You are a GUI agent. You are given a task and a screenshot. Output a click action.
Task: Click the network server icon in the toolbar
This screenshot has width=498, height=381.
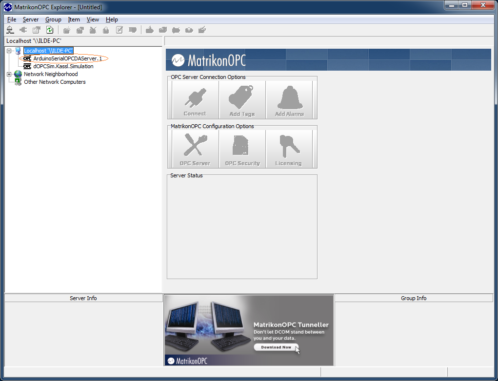pyautogui.click(x=10, y=30)
